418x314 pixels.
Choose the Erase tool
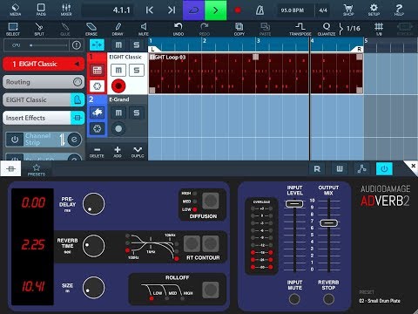click(x=91, y=29)
